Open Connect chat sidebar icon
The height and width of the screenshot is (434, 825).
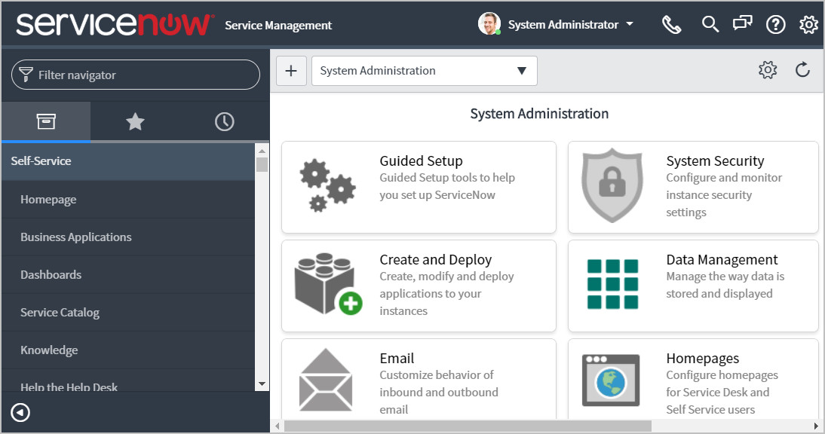[x=742, y=25]
